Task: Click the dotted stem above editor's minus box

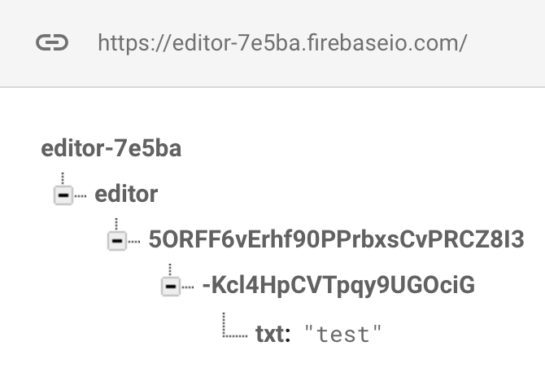Action: pyautogui.click(x=63, y=178)
